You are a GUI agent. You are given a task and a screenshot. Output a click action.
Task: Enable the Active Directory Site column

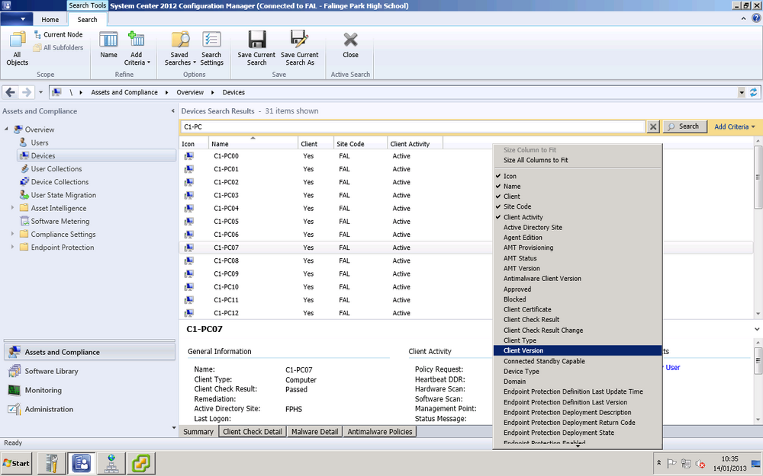click(577, 227)
